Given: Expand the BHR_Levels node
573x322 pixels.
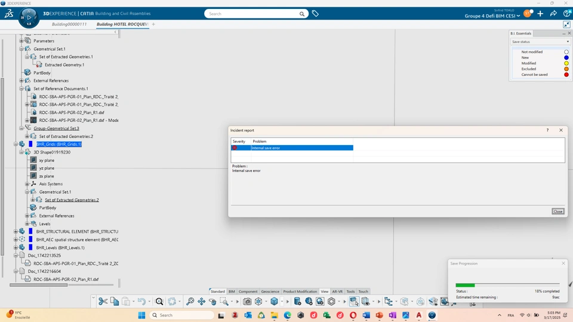Looking at the screenshot, I should 16,248.
